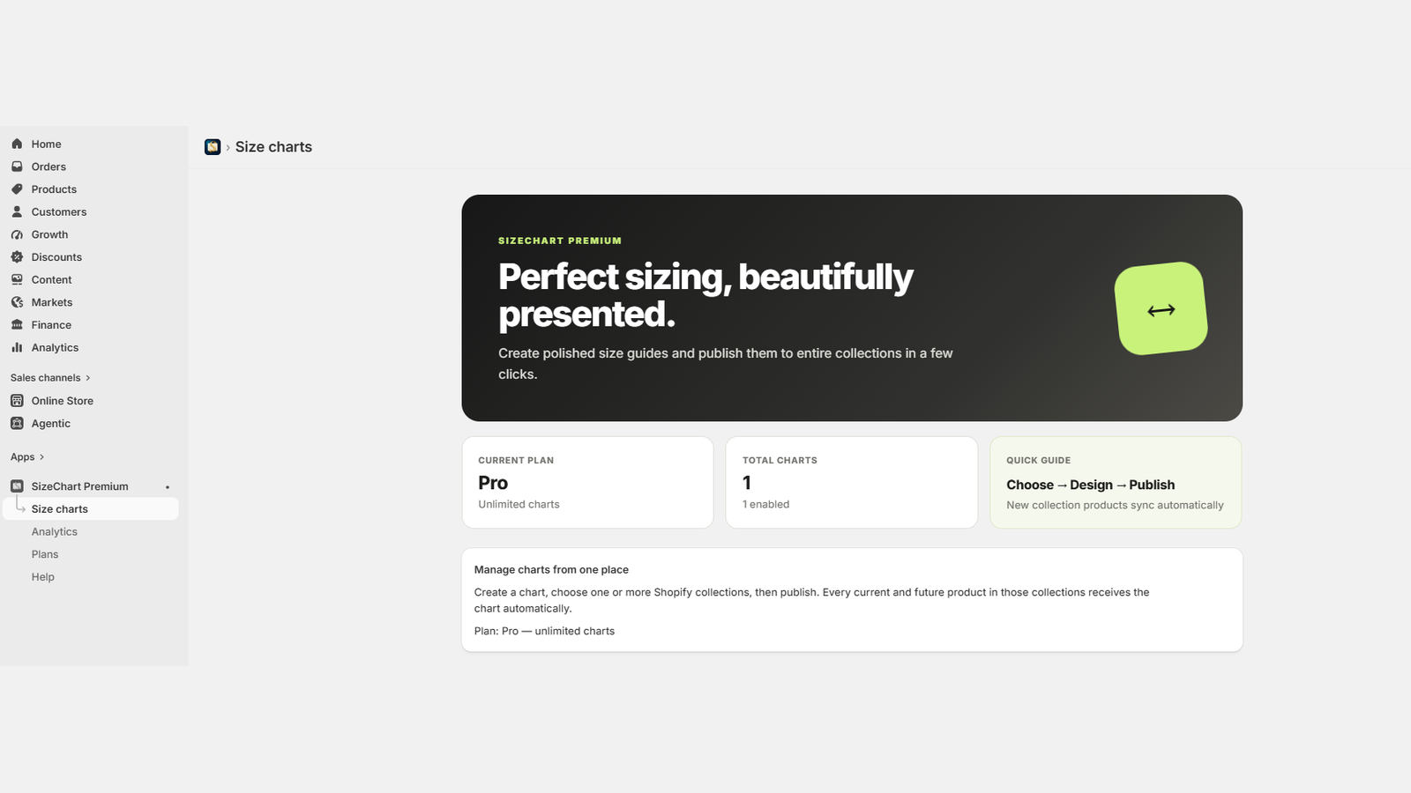Click the Total Charts summary card
The image size is (1411, 793).
coord(852,483)
